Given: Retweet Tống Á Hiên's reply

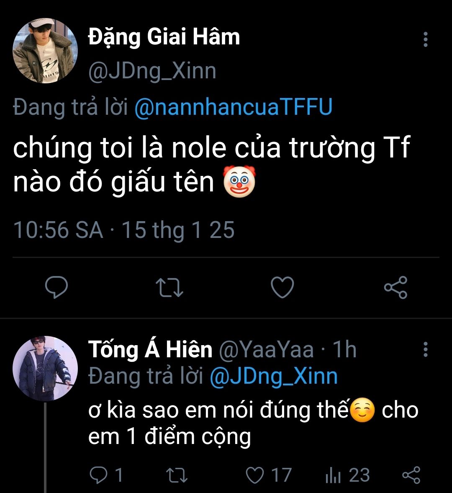Looking at the screenshot, I should coord(177,475).
